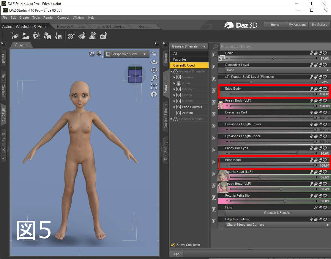Open the left pane group options icon
The image size is (331, 259).
4,44
